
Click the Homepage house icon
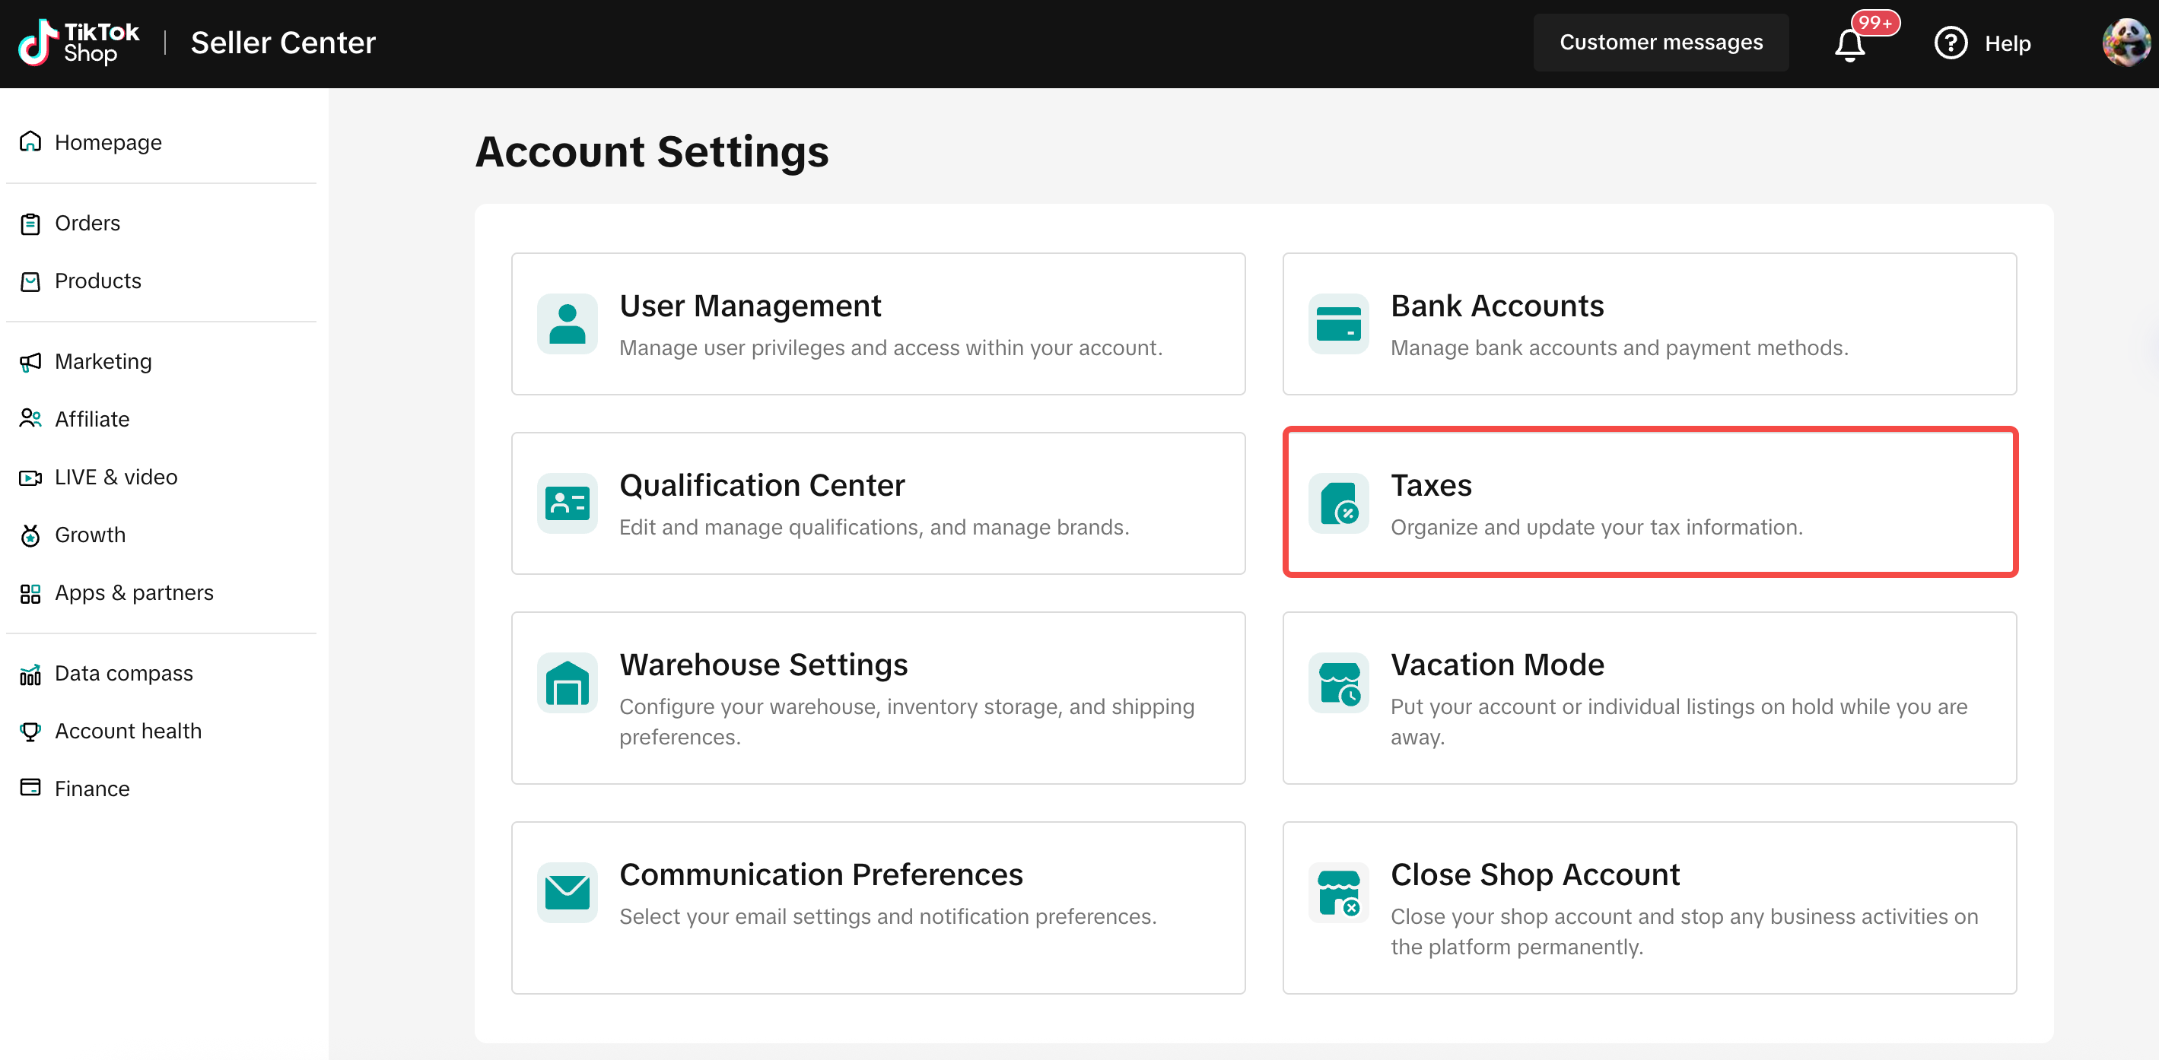[x=30, y=141]
